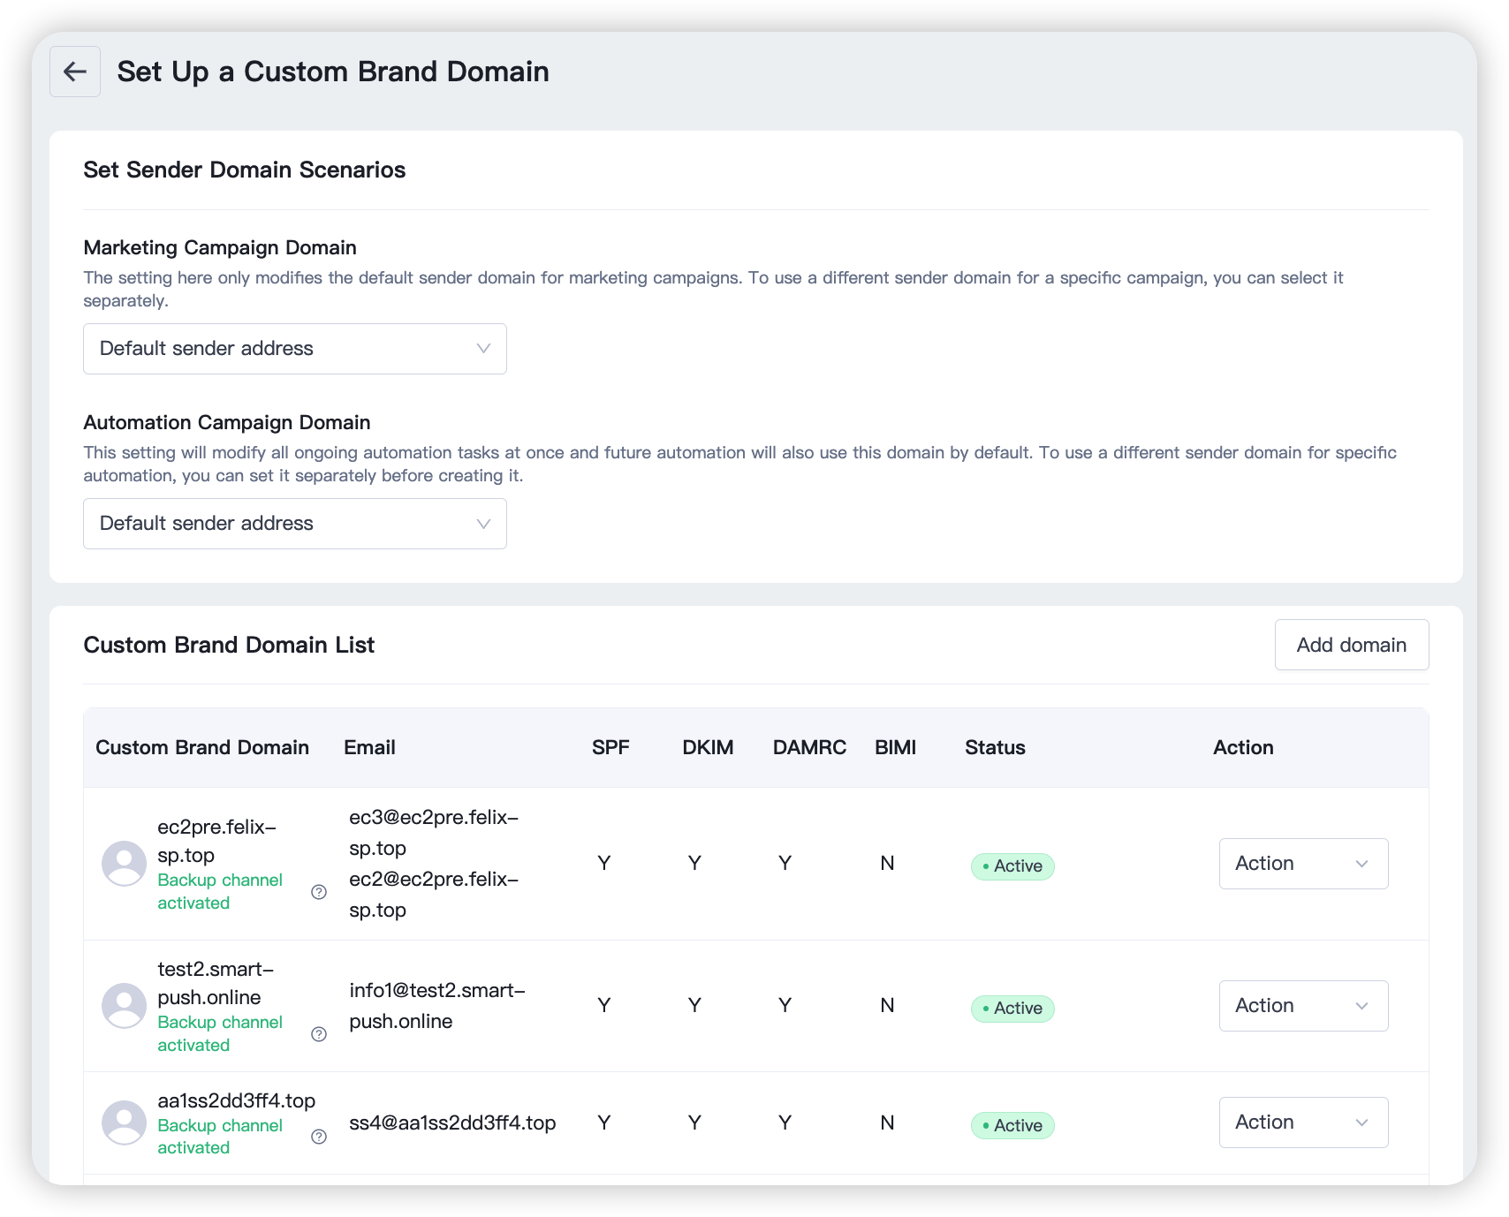Expand Action dropdown for aa1ss2dd3ff4.top
Viewport: 1509px width, 1217px height.
(x=1303, y=1123)
